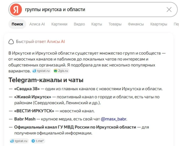Open the Алиса AI tab
Viewport: 179px width, 146px height.
point(37,24)
